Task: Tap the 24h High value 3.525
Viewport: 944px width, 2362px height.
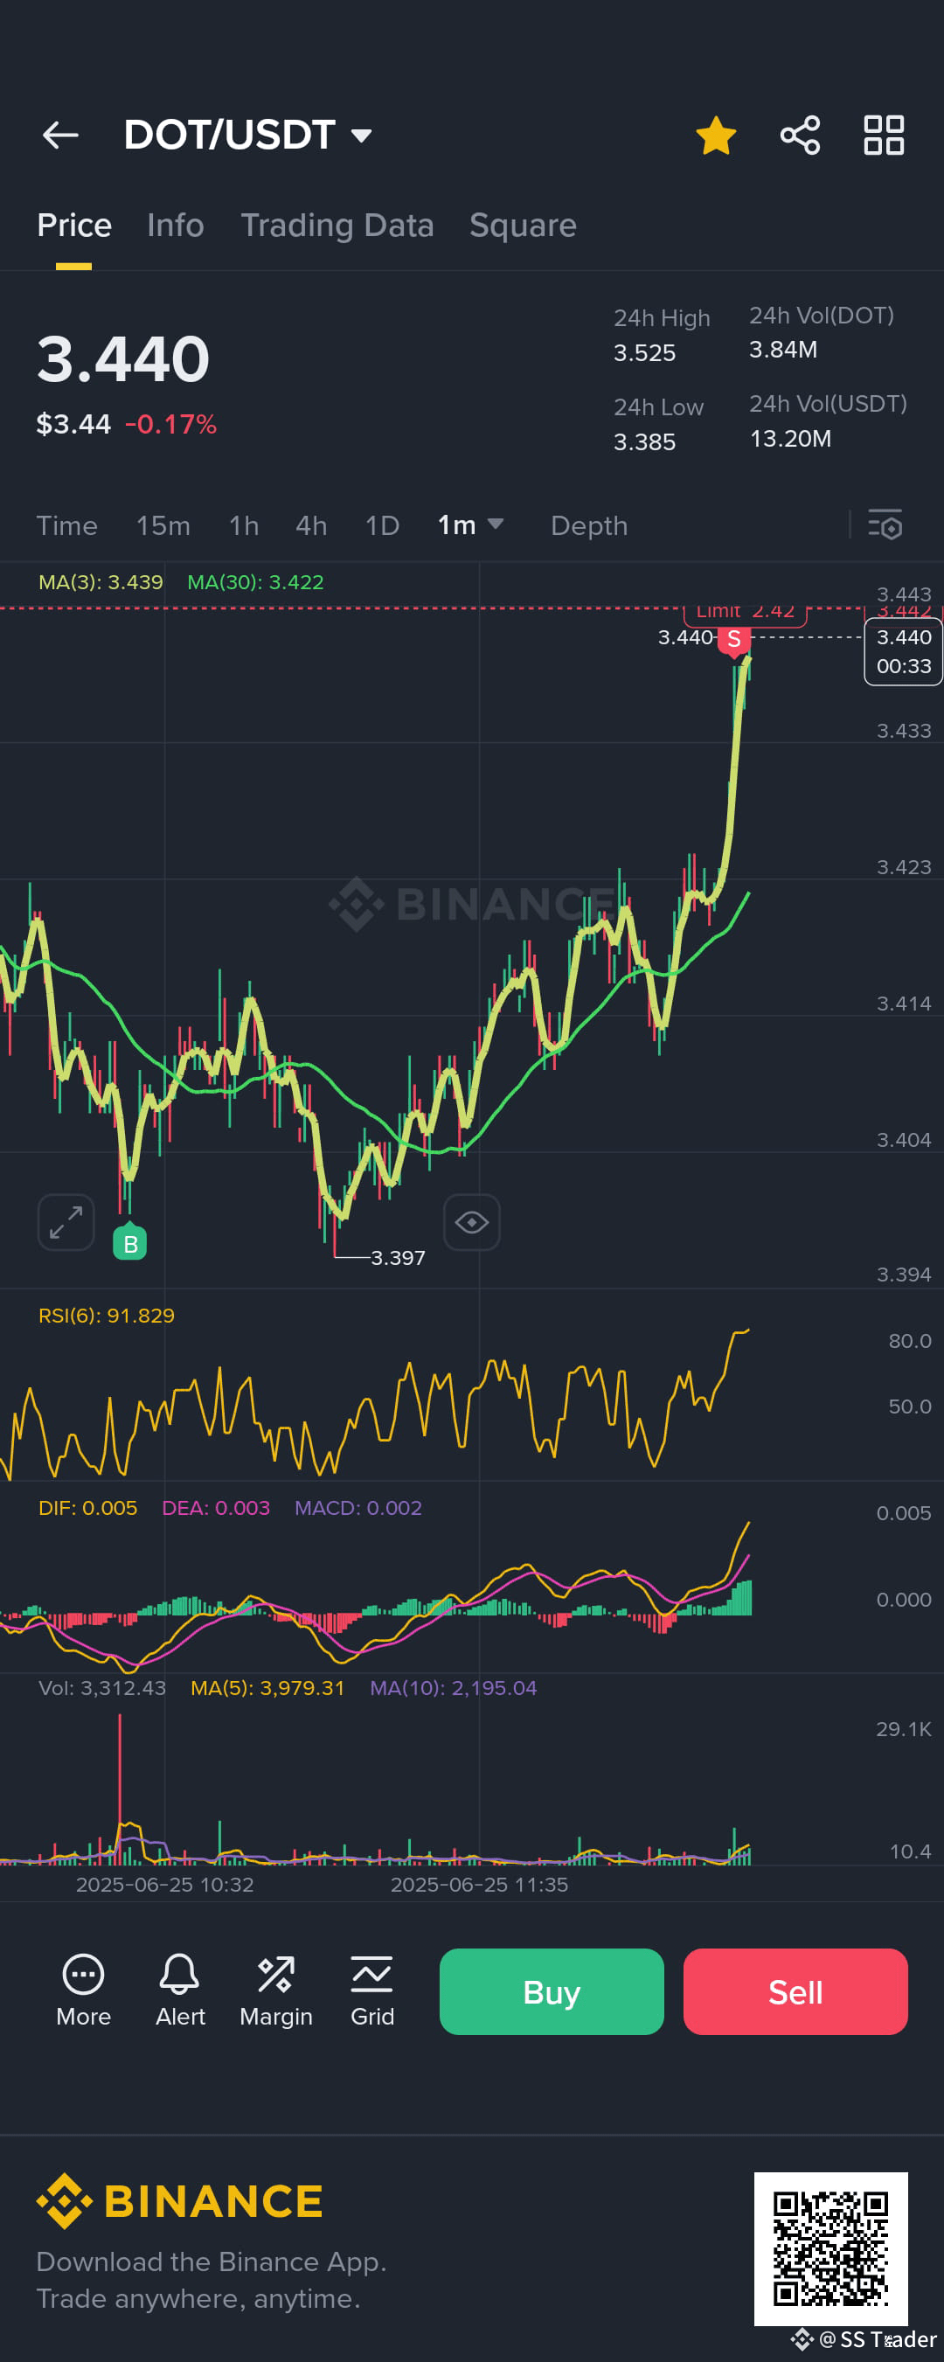Action: pyautogui.click(x=644, y=353)
